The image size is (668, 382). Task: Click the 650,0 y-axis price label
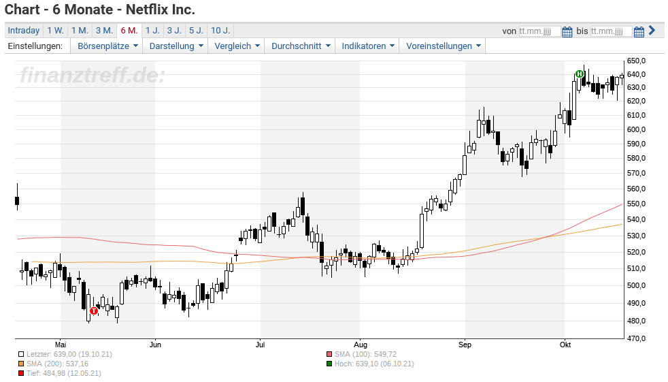click(637, 61)
